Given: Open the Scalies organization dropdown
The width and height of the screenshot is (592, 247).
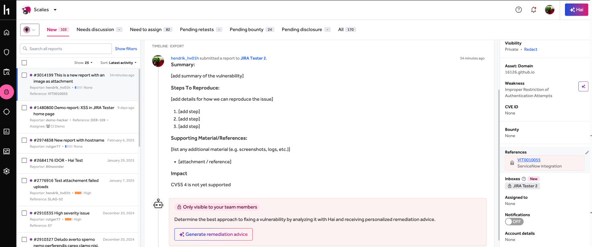Looking at the screenshot, I should click(x=55, y=10).
